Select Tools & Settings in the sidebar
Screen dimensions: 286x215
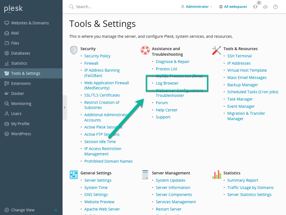coord(31,73)
